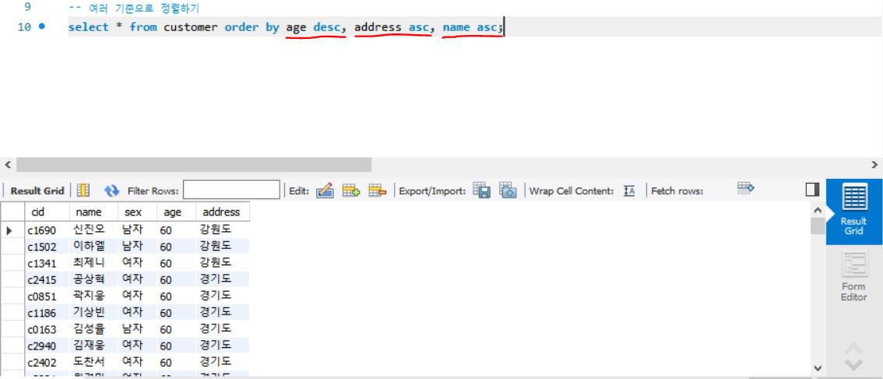Screen dimensions: 883x379
Task: Select sex cell in the c0163 row
Action: pyautogui.click(x=137, y=328)
